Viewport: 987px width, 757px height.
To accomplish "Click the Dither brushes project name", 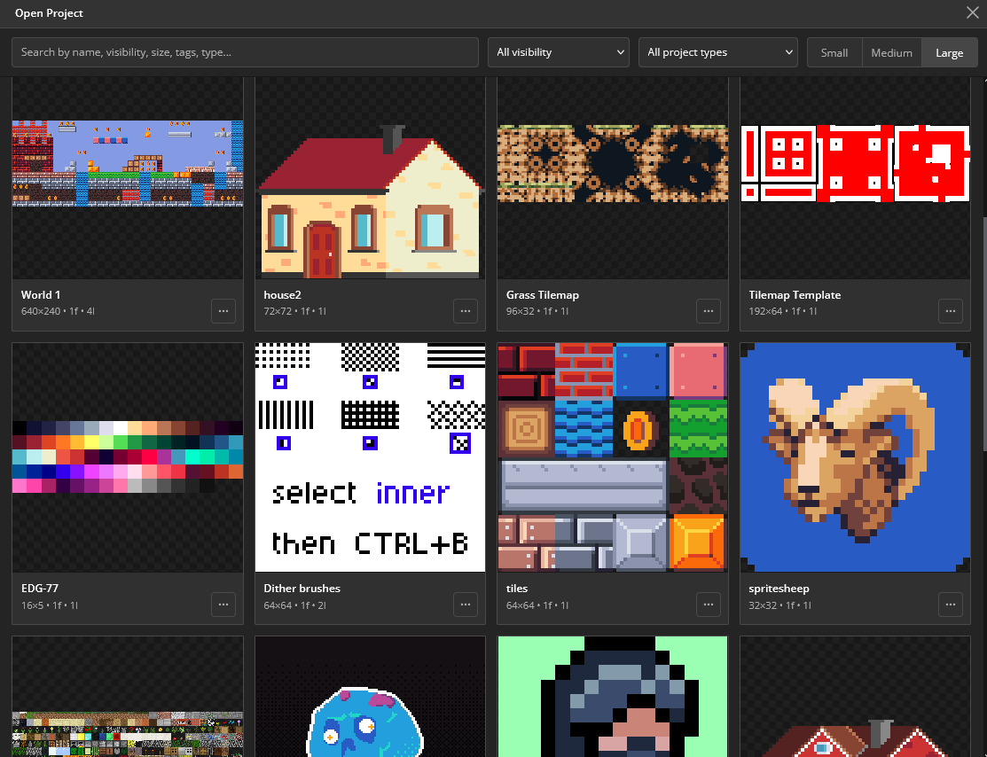I will click(x=302, y=589).
